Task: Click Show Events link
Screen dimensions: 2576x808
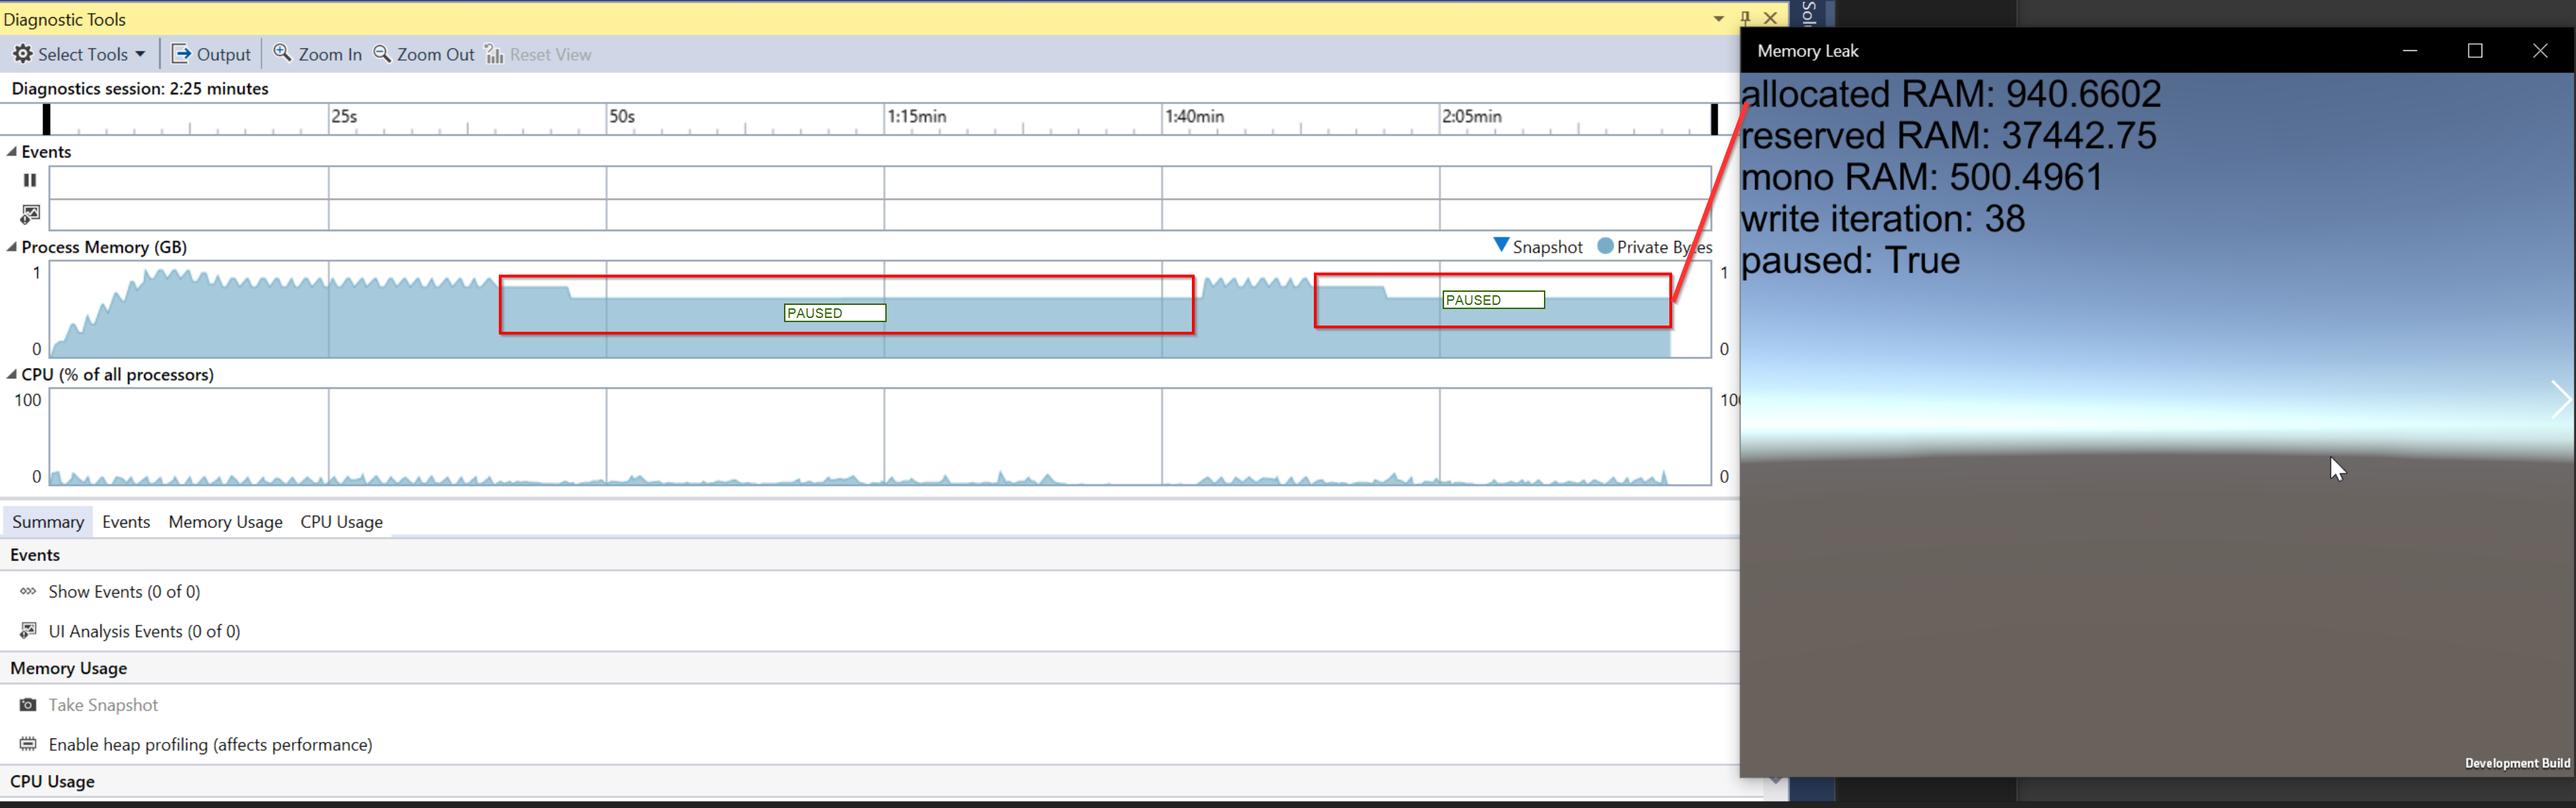Action: click(124, 591)
